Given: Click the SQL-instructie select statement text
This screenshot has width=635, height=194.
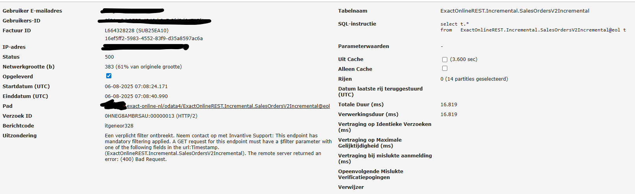Looking at the screenshot, I should (x=533, y=27).
